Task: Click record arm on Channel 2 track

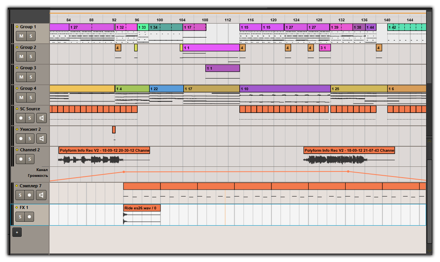Action: 21,159
